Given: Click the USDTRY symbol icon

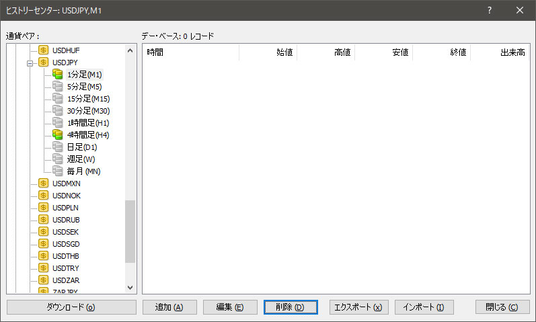Looking at the screenshot, I should point(44,268).
